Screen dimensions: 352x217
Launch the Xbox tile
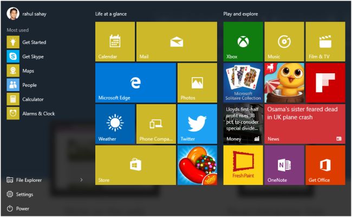243,42
